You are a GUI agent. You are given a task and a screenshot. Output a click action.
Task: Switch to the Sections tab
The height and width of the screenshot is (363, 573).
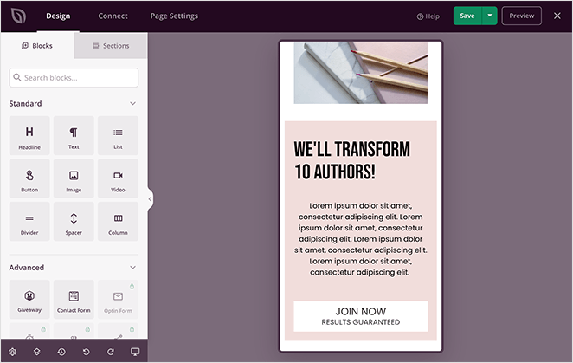point(110,46)
